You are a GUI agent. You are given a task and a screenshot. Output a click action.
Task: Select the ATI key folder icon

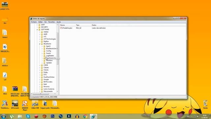pyautogui.click(x=42, y=37)
